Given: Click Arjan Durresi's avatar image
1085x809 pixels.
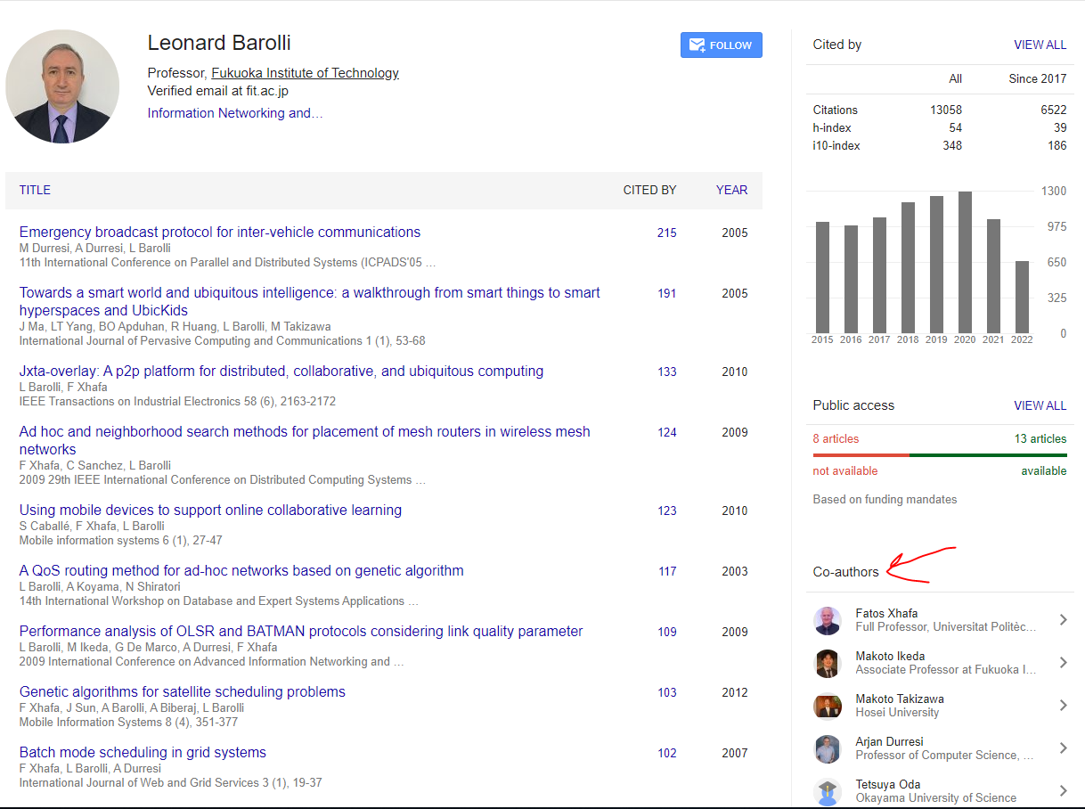Looking at the screenshot, I should pyautogui.click(x=827, y=748).
